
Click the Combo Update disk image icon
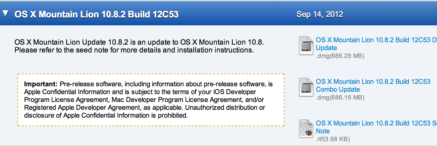click(x=306, y=87)
